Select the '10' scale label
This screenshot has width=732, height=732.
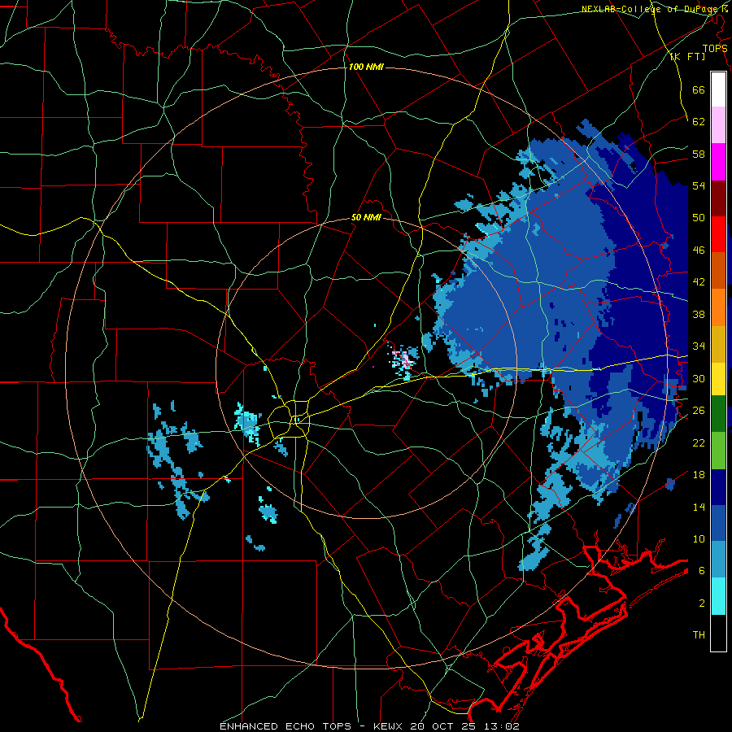tap(699, 538)
